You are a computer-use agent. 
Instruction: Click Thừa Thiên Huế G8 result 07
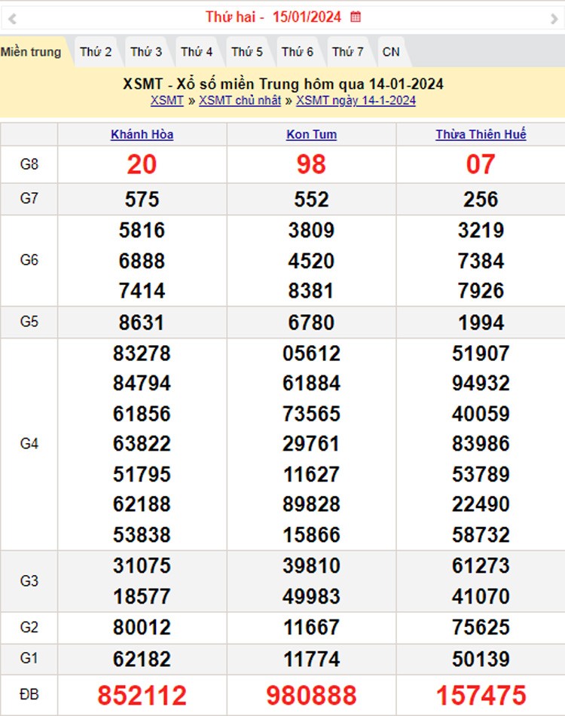click(481, 164)
